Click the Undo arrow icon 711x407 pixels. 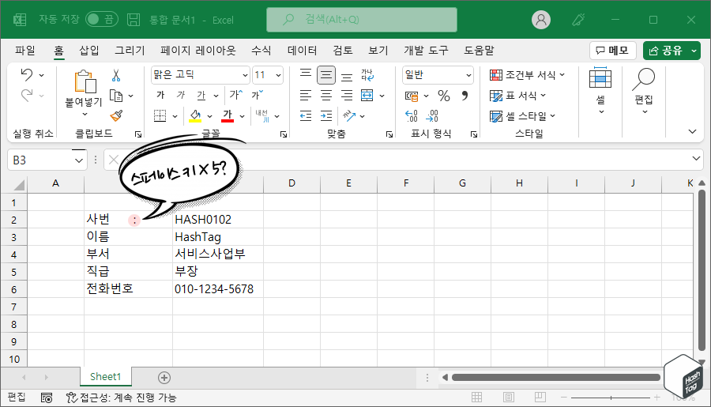pyautogui.click(x=27, y=74)
